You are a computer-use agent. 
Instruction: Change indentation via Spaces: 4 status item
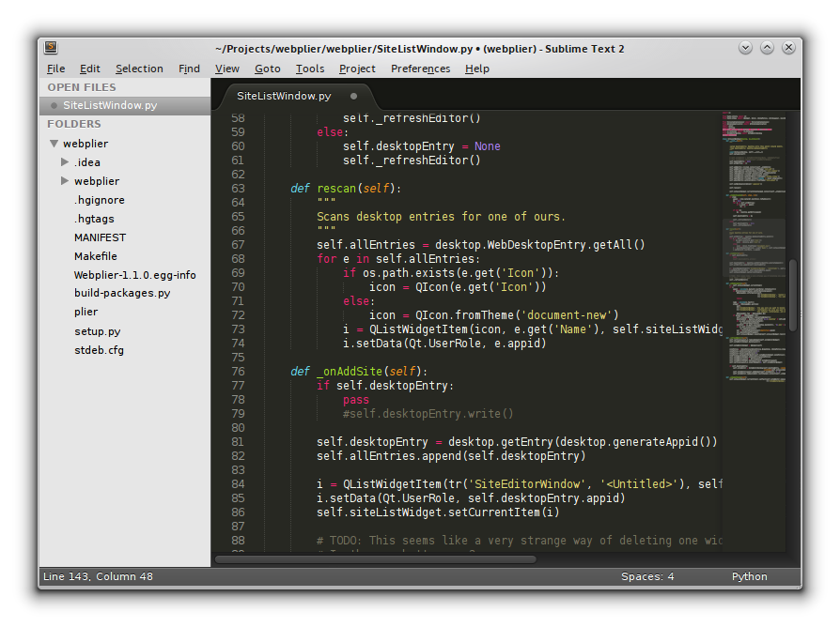647,576
